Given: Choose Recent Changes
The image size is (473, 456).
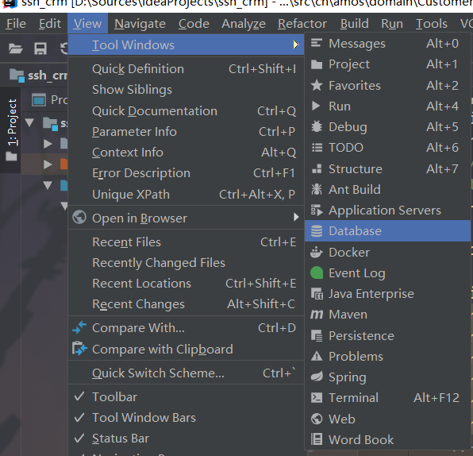Looking at the screenshot, I should point(186,304).
